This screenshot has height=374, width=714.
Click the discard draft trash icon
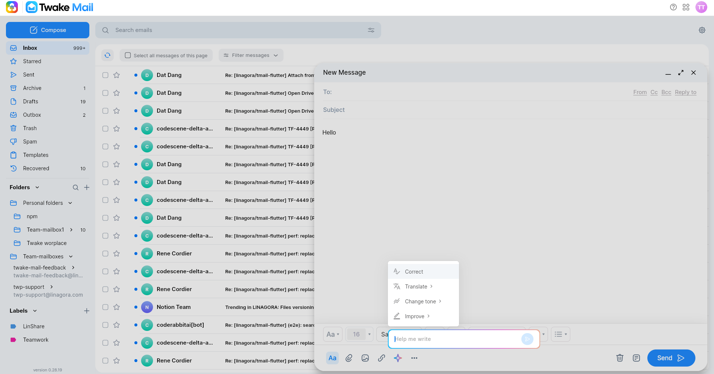coord(620,358)
